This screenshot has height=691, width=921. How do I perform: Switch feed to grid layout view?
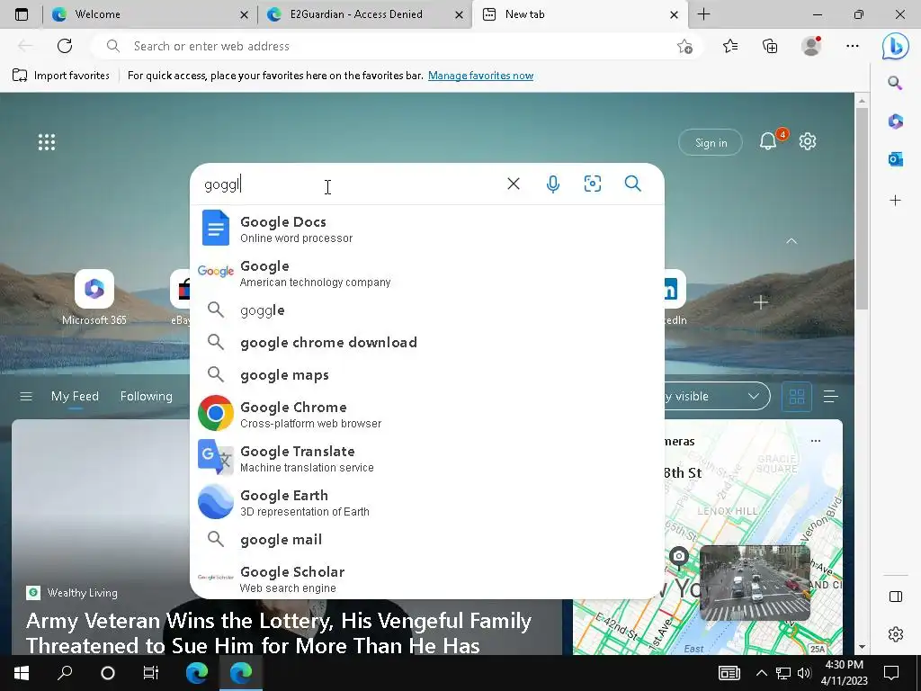click(x=797, y=397)
